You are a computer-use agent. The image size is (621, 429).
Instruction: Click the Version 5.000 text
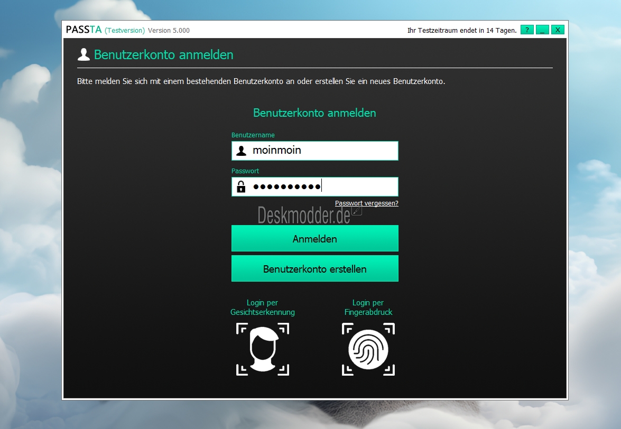169,31
